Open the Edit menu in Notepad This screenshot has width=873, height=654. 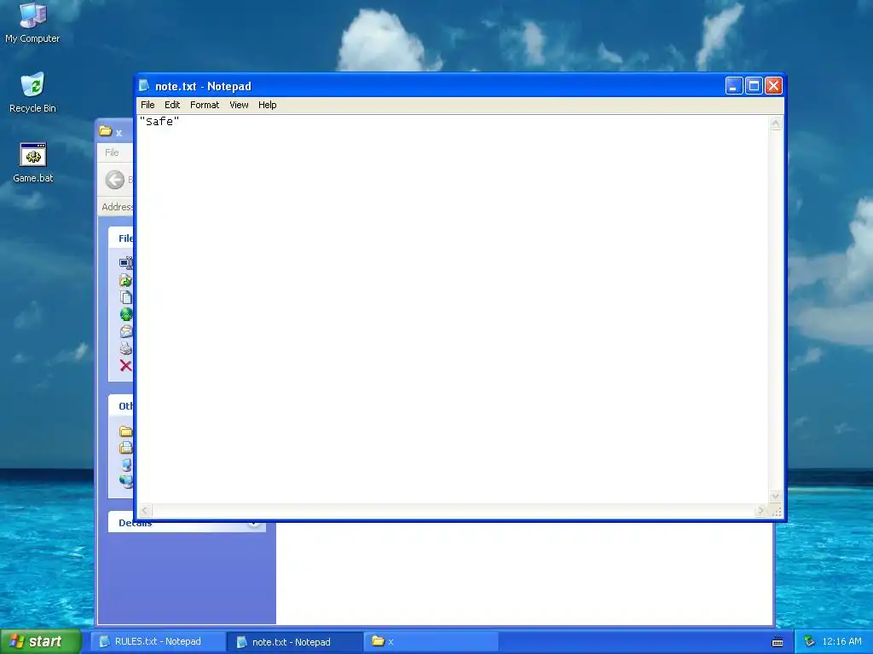172,105
